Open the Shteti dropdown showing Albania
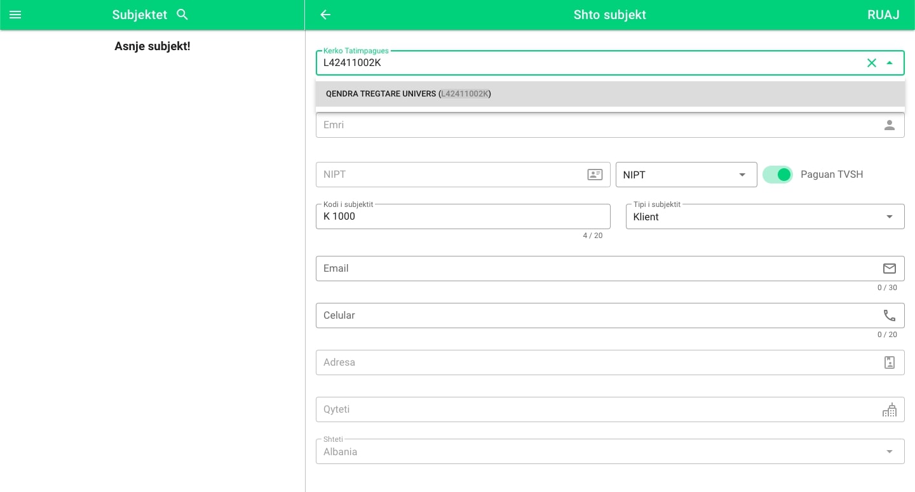Screen dimensions: 915x492 (890, 451)
